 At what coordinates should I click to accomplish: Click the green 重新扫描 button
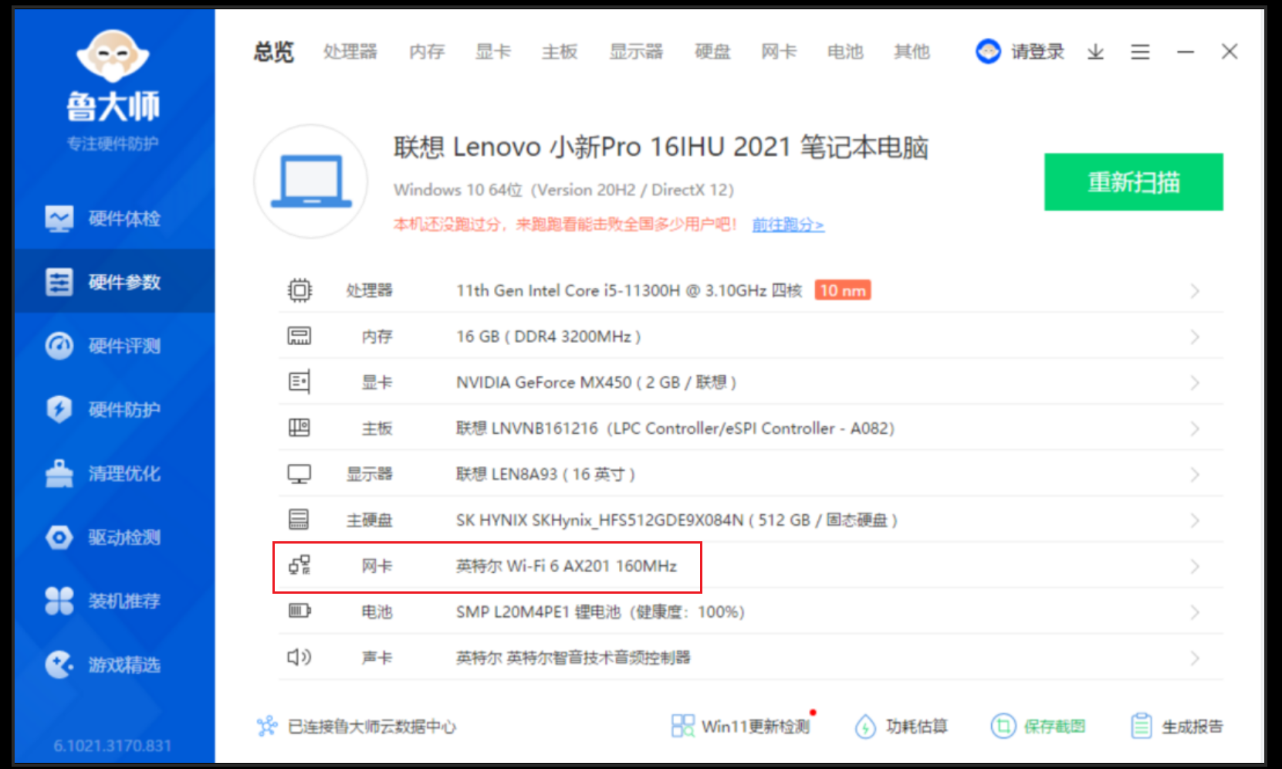click(1134, 182)
